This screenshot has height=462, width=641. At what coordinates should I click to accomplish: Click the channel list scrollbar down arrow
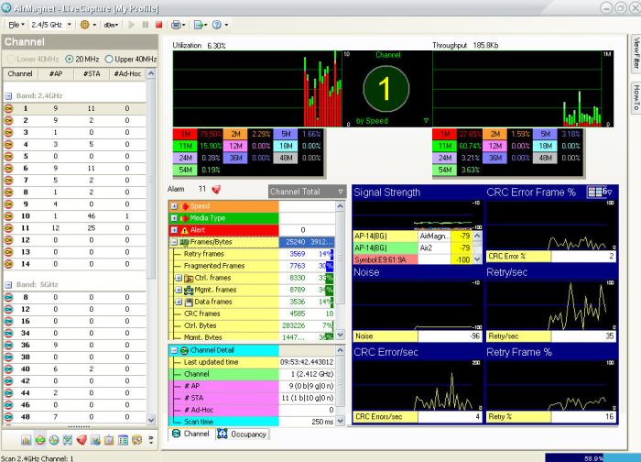point(151,420)
